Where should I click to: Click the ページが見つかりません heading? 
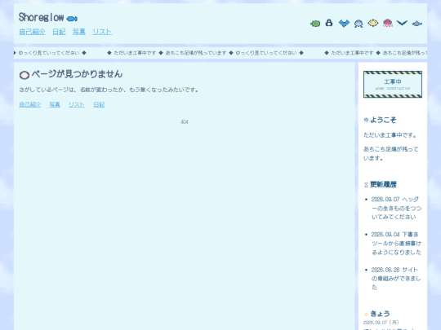(77, 74)
